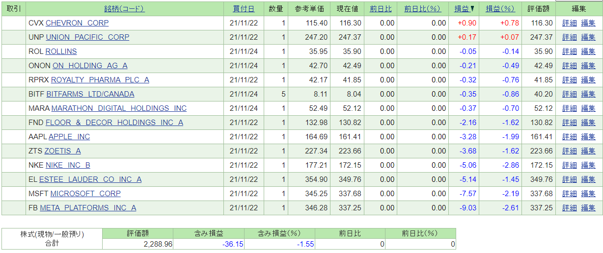Click 詳細 in the ROL row
The image size is (603, 253).
(570, 51)
